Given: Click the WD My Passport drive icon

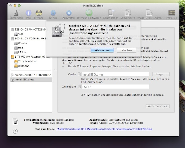Looking at the screenshot, I should click(13, 57).
